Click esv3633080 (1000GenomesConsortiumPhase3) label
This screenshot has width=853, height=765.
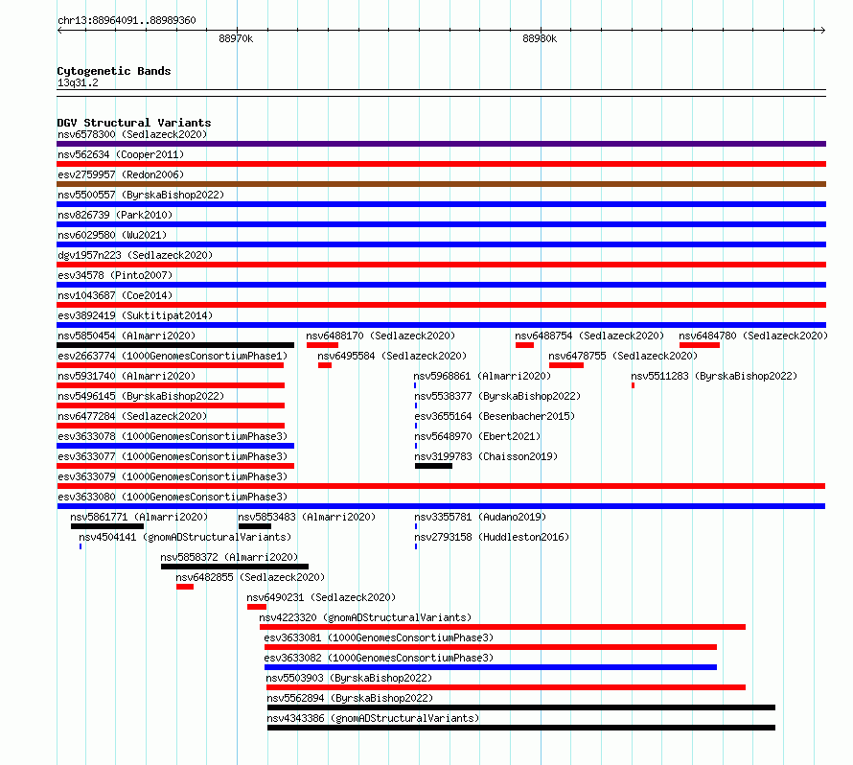pos(173,497)
